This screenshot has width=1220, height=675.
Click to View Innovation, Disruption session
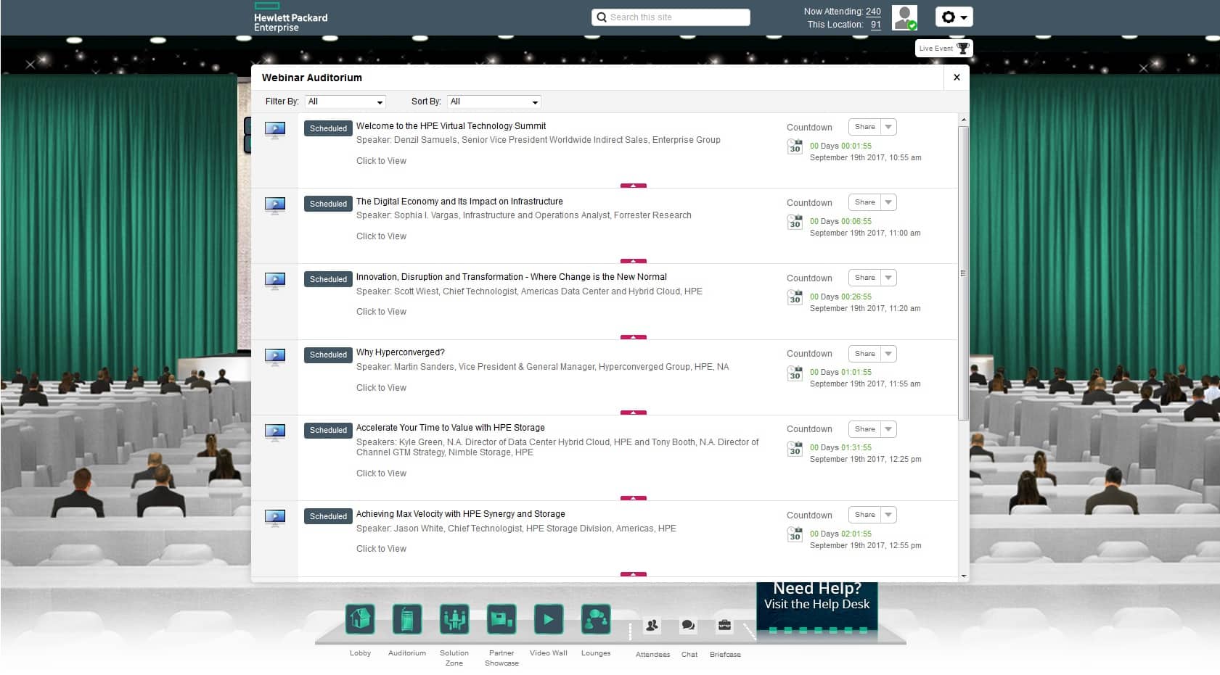(381, 312)
